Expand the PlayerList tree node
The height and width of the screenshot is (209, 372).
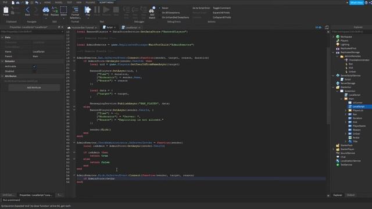point(346,110)
